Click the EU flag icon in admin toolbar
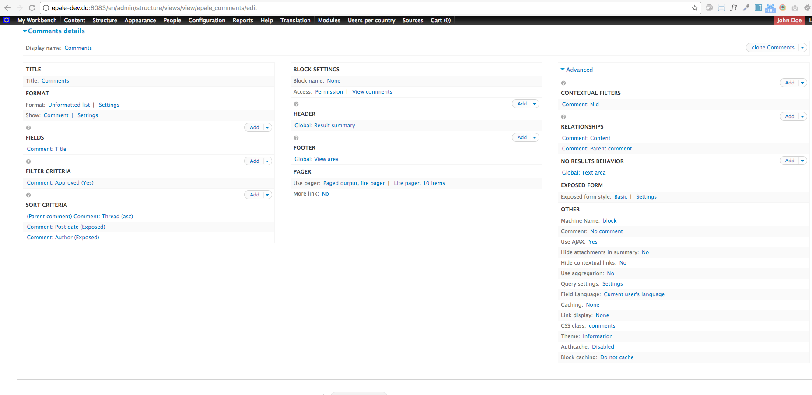The width and height of the screenshot is (812, 395). 7,20
